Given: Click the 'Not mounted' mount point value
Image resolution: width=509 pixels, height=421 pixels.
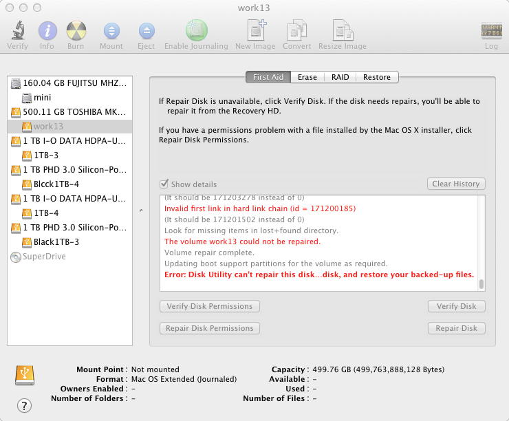Looking at the screenshot, I should (x=155, y=369).
